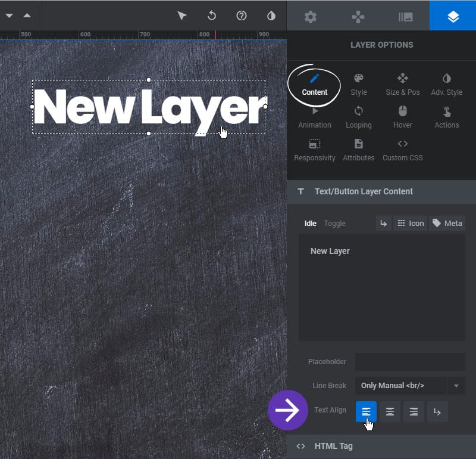
Task: Expand the HTML Tag section
Action: [x=381, y=446]
